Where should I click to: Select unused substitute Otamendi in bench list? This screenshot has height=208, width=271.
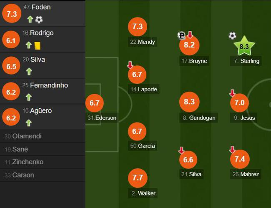point(27,136)
